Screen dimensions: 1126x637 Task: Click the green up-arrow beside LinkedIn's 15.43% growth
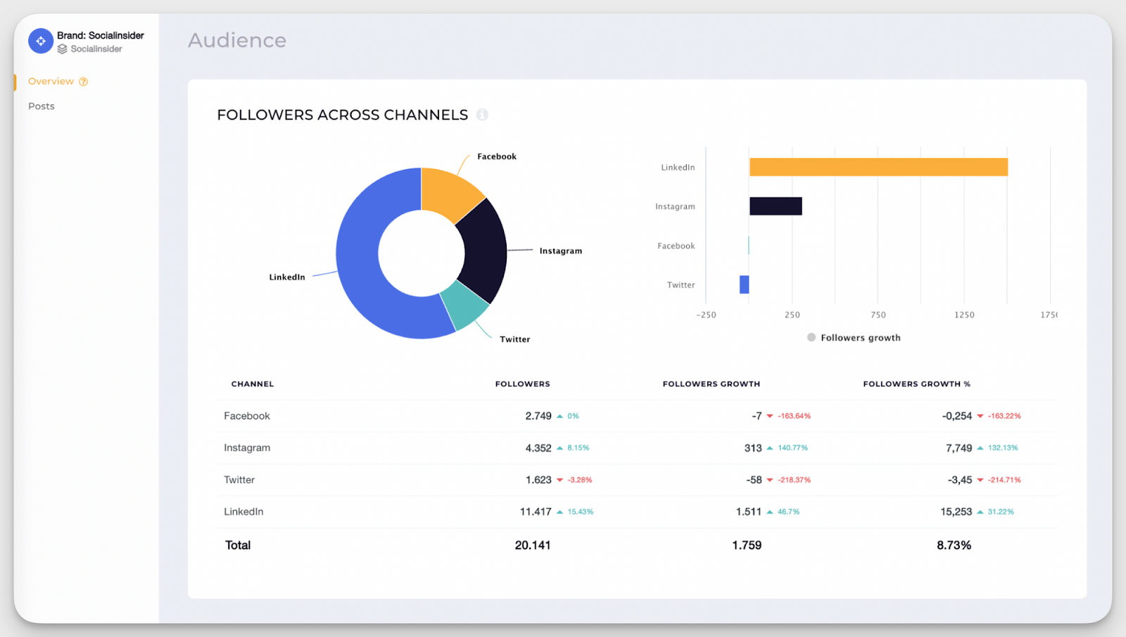click(x=561, y=512)
